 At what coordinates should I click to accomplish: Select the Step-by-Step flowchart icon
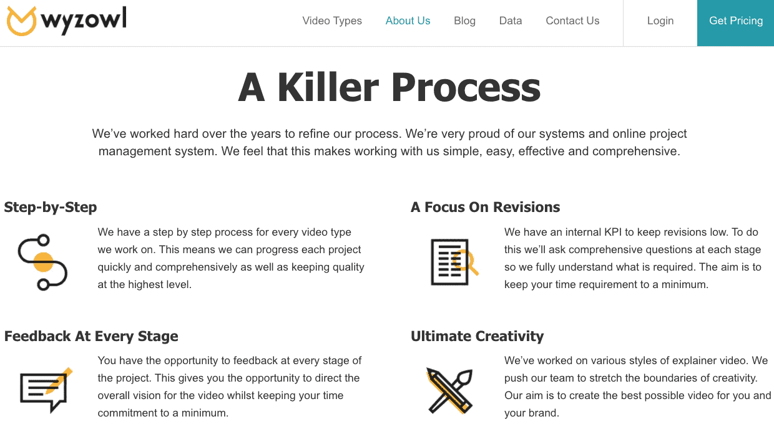point(41,261)
